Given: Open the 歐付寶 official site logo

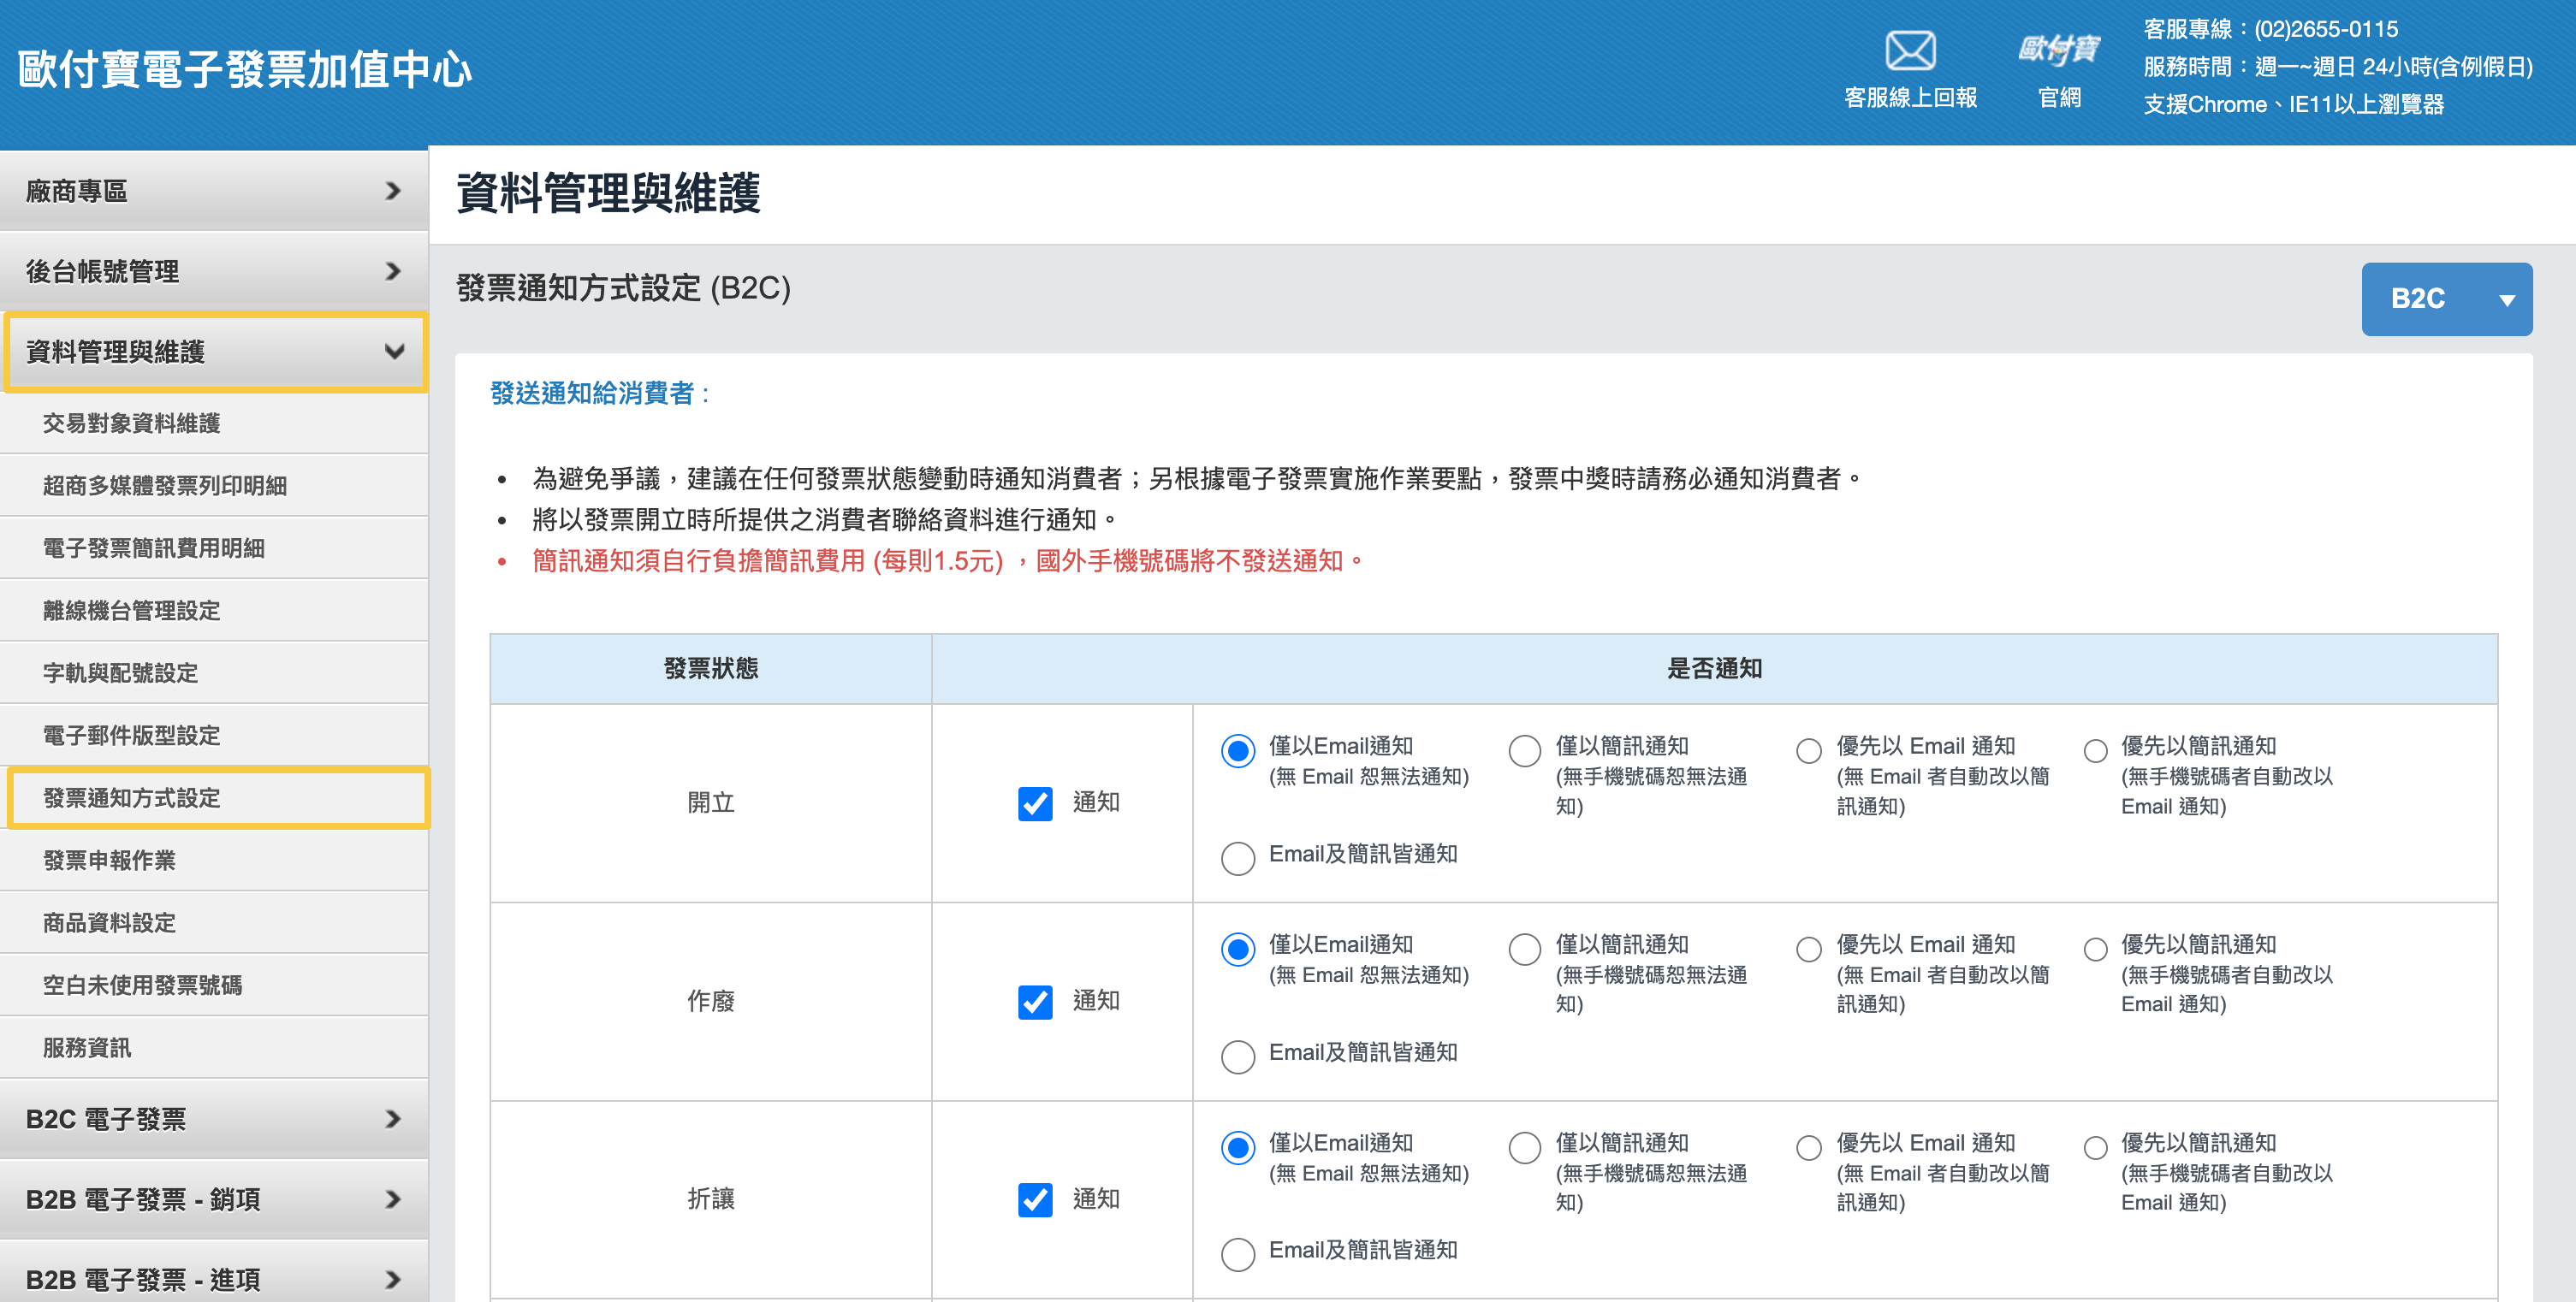Looking at the screenshot, I should tap(2058, 50).
